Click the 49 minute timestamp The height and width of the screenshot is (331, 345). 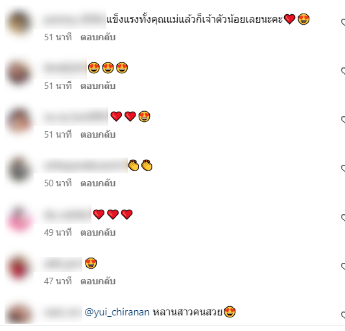point(58,233)
